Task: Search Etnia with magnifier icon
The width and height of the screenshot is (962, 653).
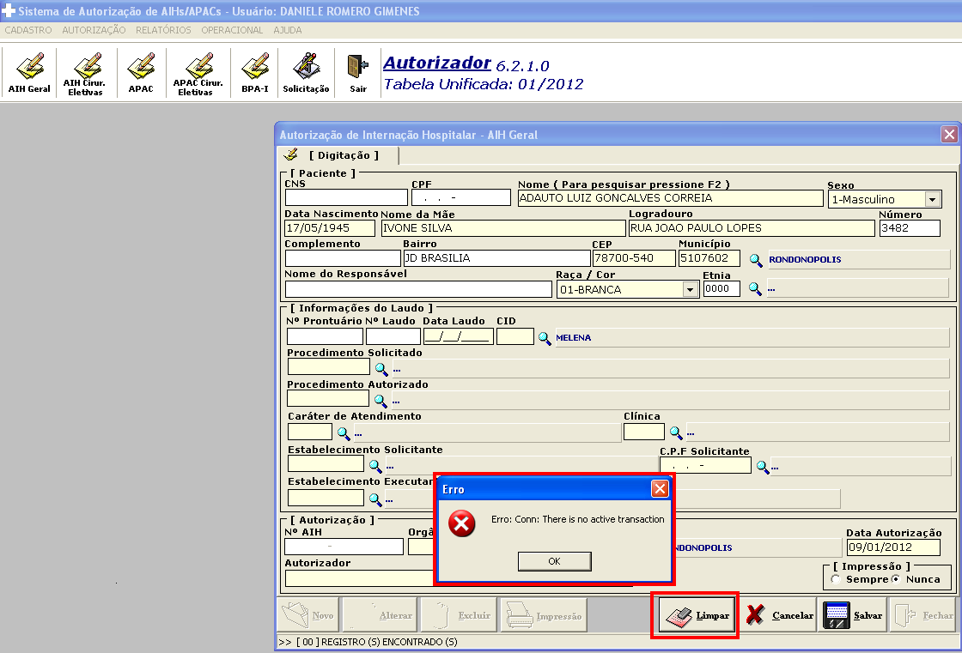Action: pos(755,289)
